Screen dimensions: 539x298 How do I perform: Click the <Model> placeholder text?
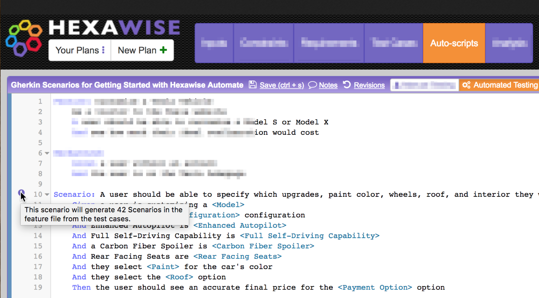click(228, 205)
